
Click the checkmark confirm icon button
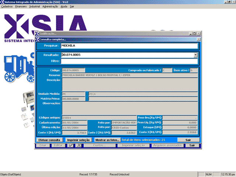tap(71, 146)
